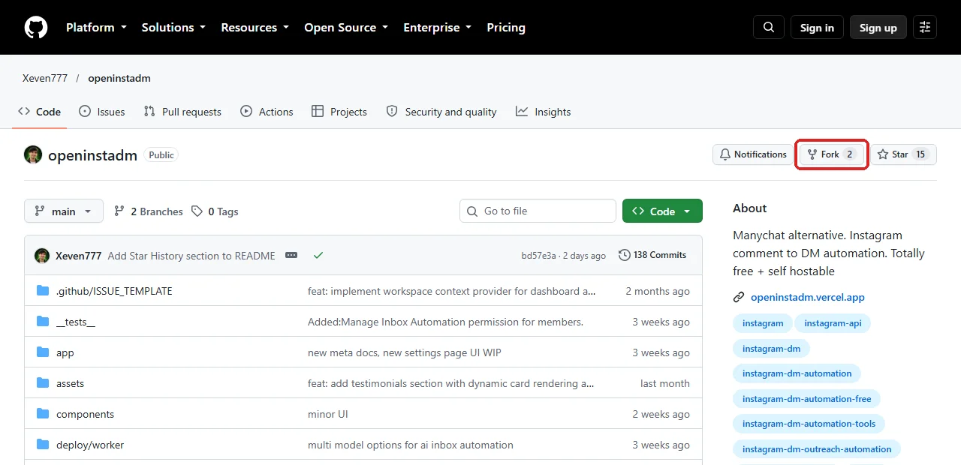
Task: Open the components folder
Action: (85, 414)
